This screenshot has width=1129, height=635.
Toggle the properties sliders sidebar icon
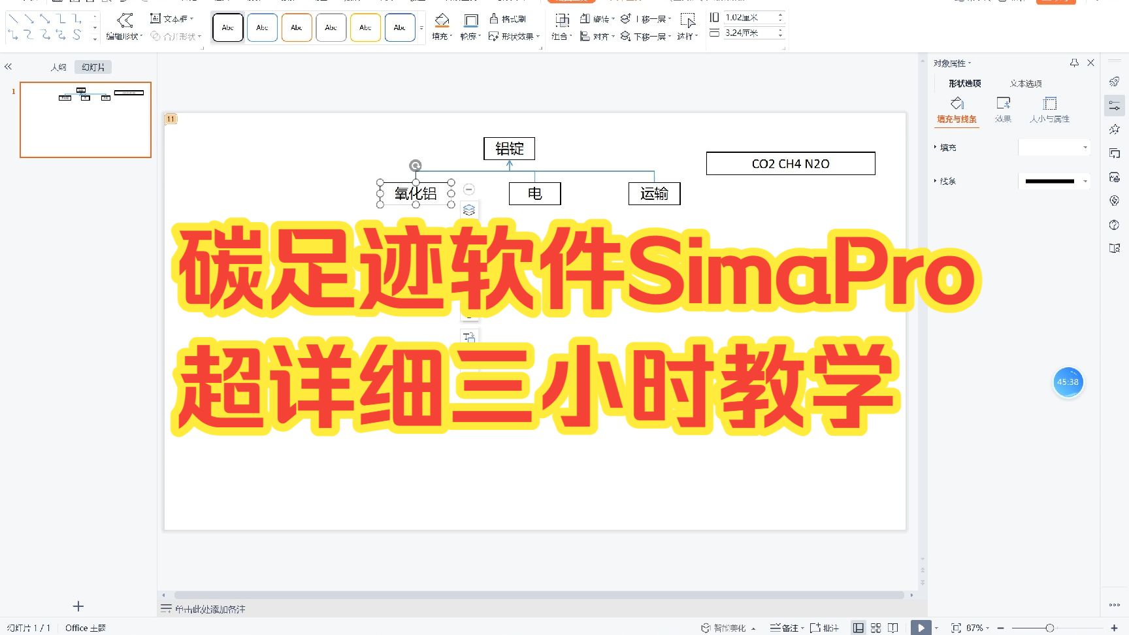pos(1115,106)
